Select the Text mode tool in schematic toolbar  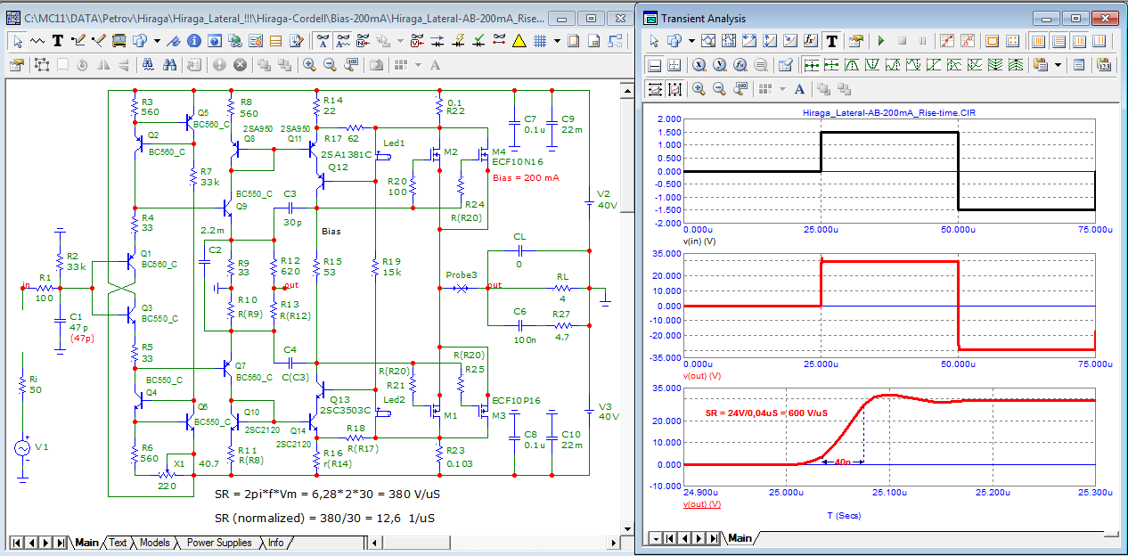coord(58,40)
